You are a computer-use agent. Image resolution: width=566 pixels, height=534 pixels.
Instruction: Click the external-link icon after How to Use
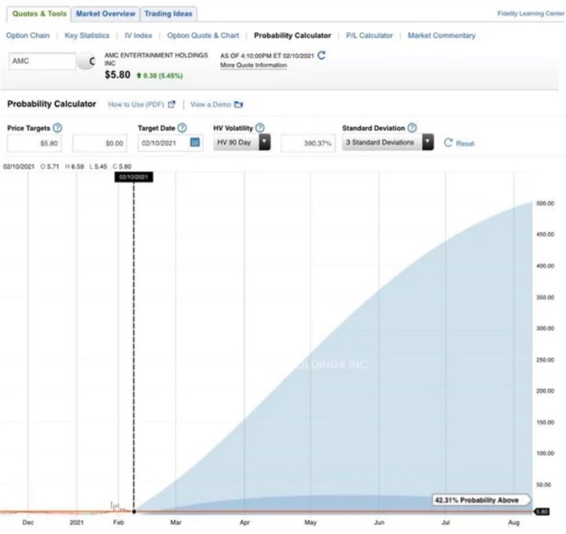pyautogui.click(x=172, y=104)
